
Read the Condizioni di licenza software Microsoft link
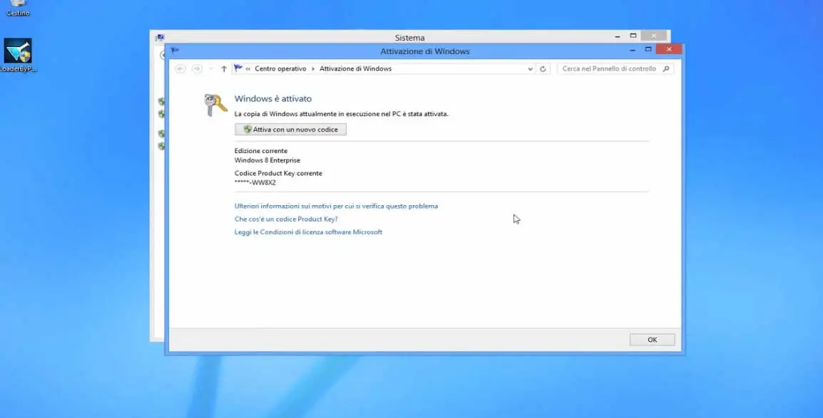(308, 232)
